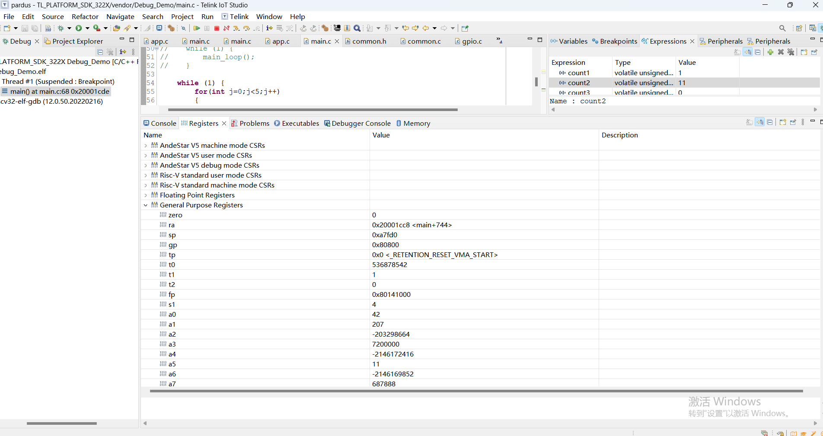
Task: Click the magnifier search icon in toolbar
Action: [357, 28]
